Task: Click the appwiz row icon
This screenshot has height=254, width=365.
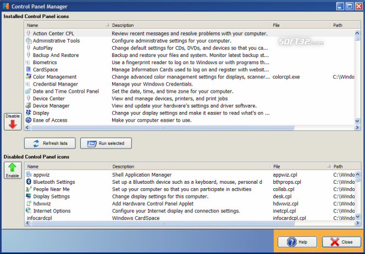Action: (29, 174)
